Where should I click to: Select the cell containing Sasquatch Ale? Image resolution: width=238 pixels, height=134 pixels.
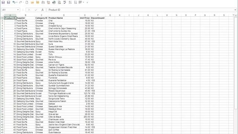64,106
